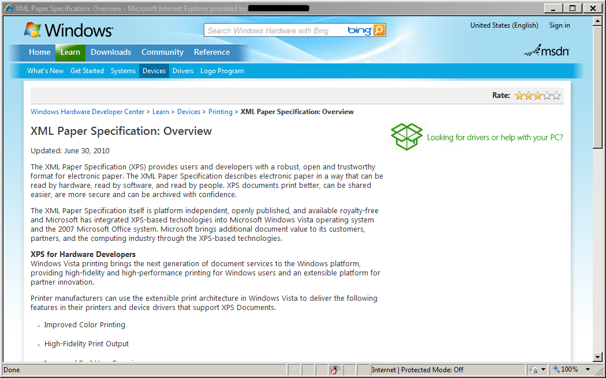The width and height of the screenshot is (606, 378).
Task: Click the vertical scrollbar thumb
Action: coord(597,87)
